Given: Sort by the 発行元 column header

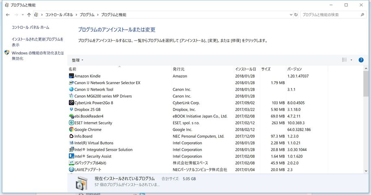Looking at the screenshot, I should click(x=202, y=69).
